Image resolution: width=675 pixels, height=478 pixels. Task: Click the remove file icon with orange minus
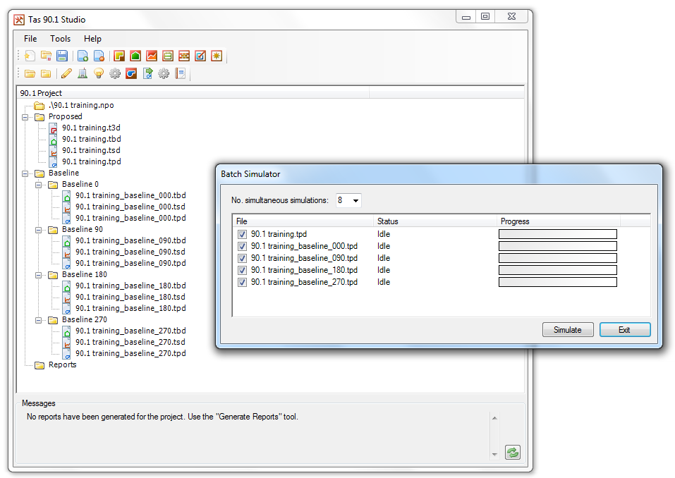(x=99, y=56)
